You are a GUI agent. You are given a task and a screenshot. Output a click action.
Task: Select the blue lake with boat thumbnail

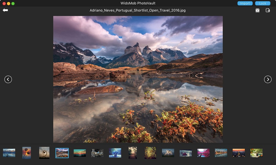9,153
